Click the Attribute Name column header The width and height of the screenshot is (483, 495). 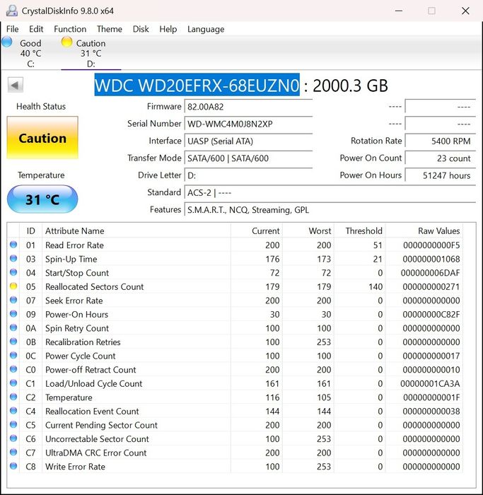pyautogui.click(x=136, y=231)
